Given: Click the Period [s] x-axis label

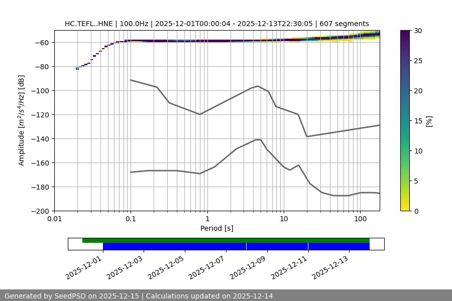Looking at the screenshot, I should point(216,228).
